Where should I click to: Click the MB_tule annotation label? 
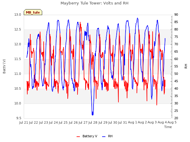(x=33, y=12)
